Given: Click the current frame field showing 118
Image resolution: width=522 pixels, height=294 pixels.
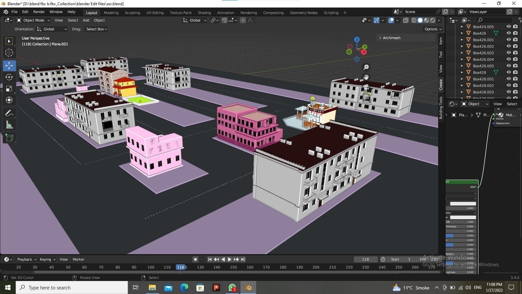Looking at the screenshot, I should coord(365,259).
